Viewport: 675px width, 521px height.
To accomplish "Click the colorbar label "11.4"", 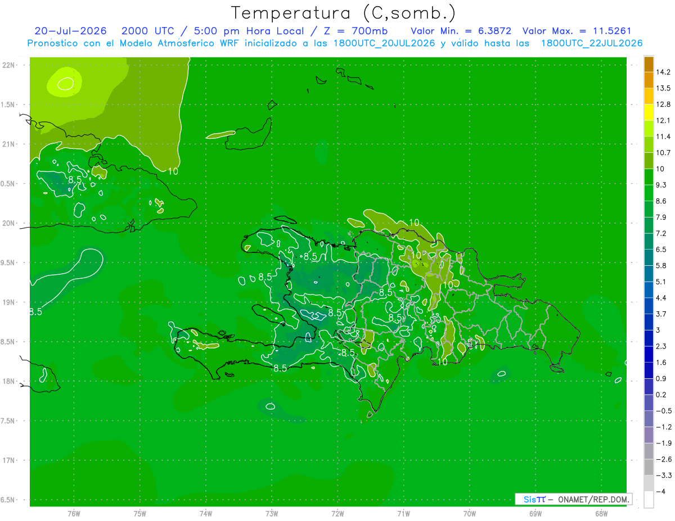I will pyautogui.click(x=663, y=137).
